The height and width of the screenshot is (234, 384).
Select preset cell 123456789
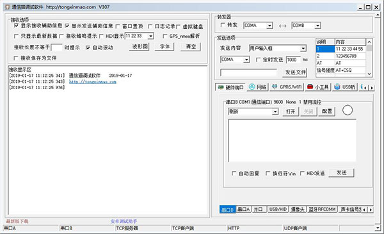[x=350, y=56]
